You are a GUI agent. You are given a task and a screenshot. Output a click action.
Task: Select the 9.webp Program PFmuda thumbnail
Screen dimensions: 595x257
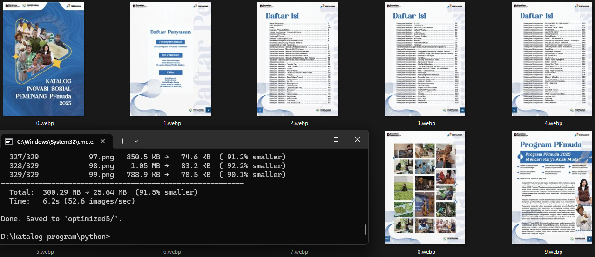(553, 188)
